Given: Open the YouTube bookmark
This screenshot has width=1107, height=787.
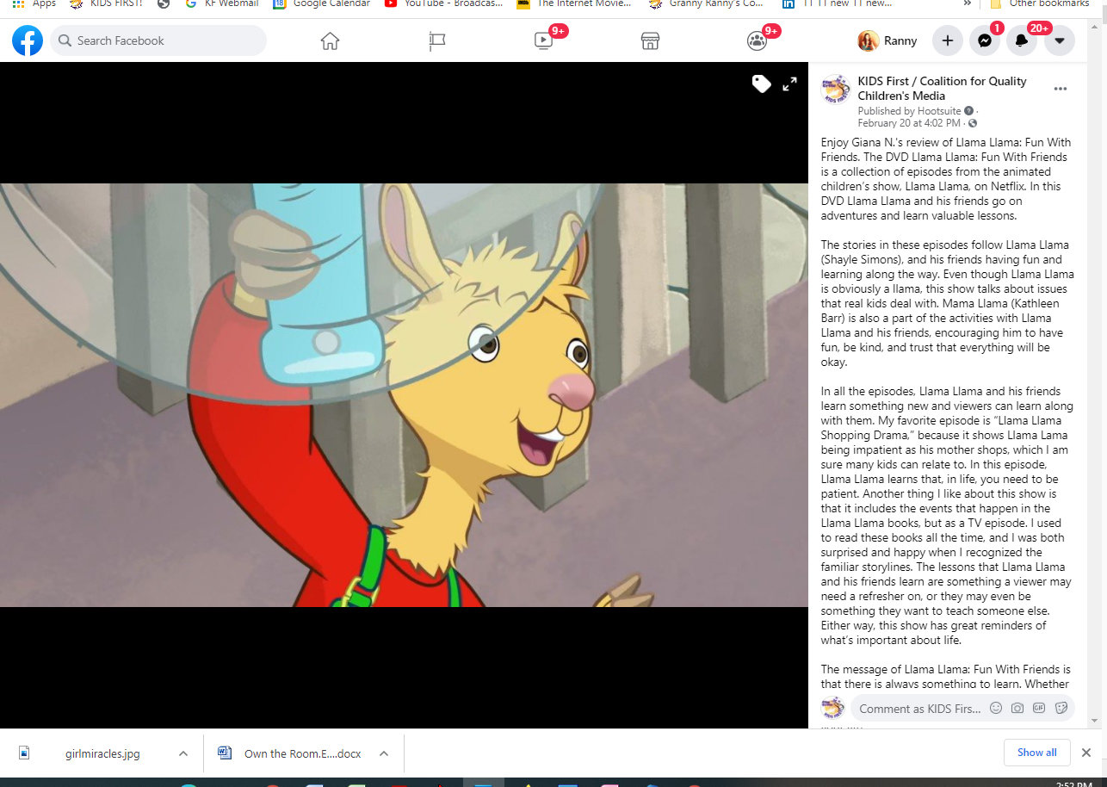Looking at the screenshot, I should pyautogui.click(x=443, y=3).
